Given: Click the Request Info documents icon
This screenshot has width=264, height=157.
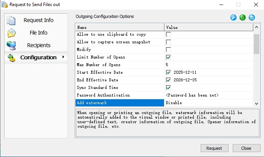Looking at the screenshot, I should pyautogui.click(x=11, y=21).
